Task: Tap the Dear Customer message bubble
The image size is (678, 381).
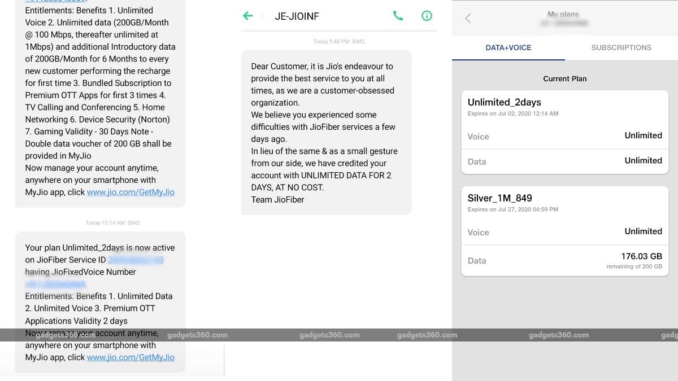Action: pyautogui.click(x=326, y=133)
